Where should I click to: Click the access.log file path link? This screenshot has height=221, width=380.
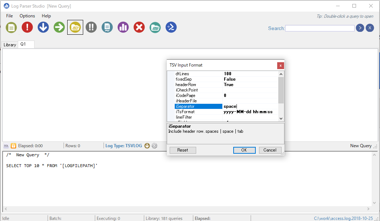pyautogui.click(x=343, y=218)
